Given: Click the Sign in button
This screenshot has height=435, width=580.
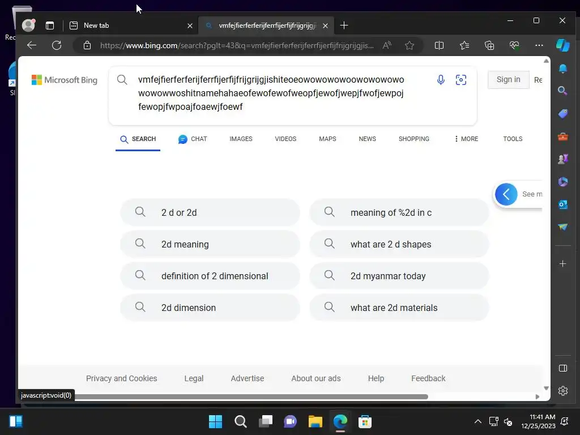Looking at the screenshot, I should (508, 79).
